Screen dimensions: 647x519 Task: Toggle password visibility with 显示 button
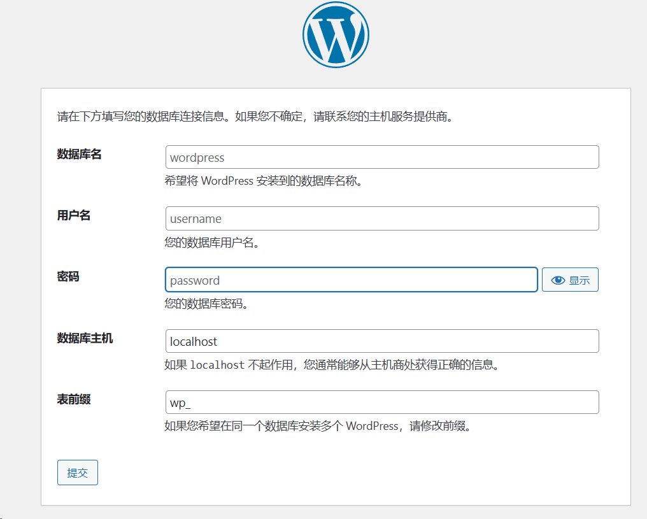pos(570,280)
